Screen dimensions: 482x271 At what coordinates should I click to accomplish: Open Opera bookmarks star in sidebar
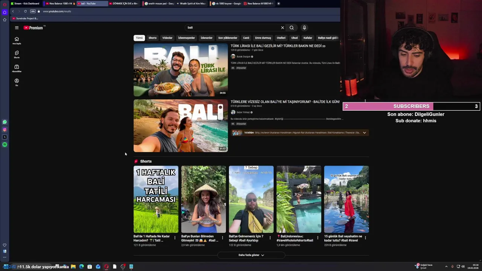pyautogui.click(x=5, y=20)
